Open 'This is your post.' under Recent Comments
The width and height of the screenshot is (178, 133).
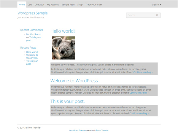pos(34,39)
